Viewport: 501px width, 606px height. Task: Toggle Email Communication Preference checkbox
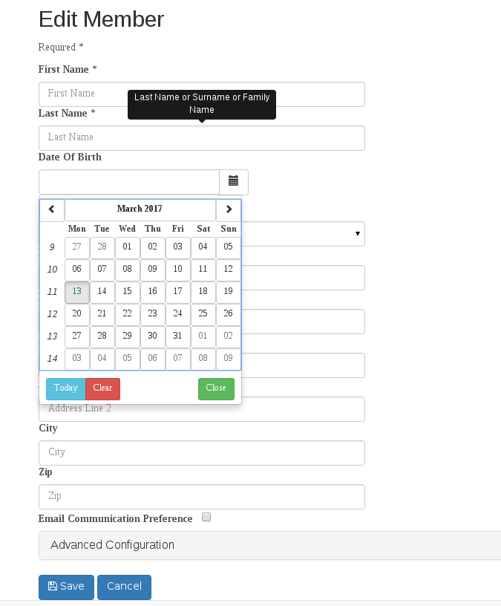click(x=206, y=517)
